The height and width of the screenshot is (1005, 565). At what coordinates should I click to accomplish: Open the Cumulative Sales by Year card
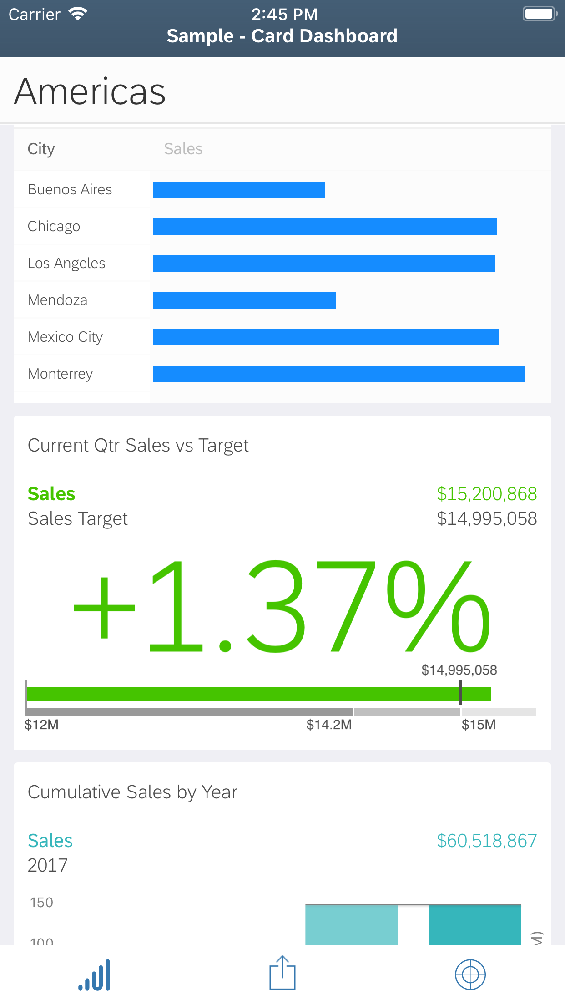click(132, 792)
